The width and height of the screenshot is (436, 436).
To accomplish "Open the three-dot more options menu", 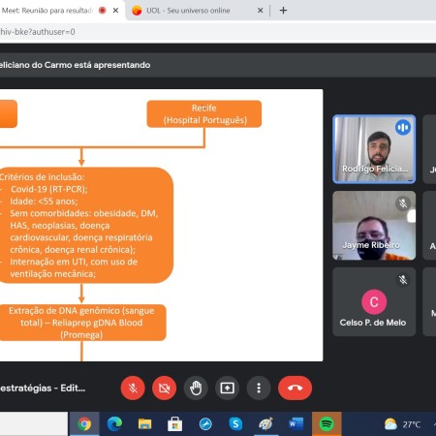I will click(x=259, y=388).
